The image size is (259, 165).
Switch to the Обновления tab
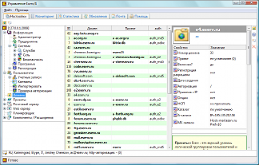click(95, 16)
